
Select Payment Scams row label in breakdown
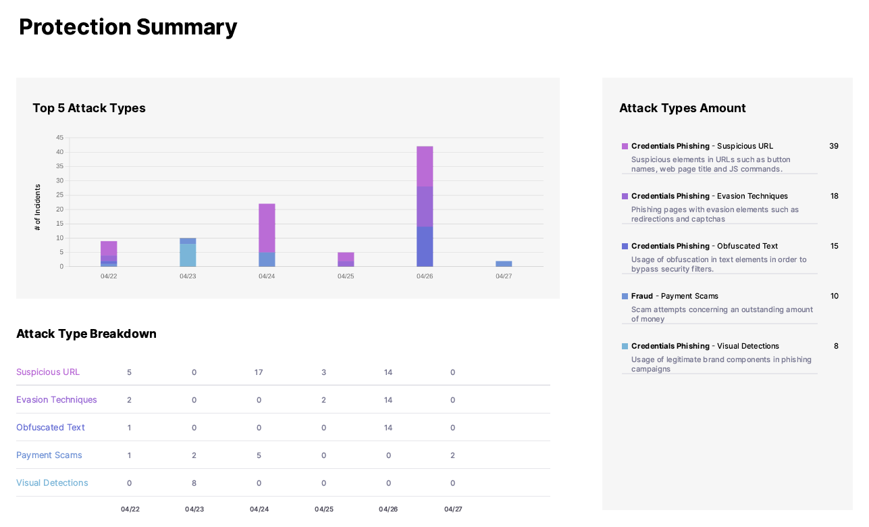click(x=49, y=455)
